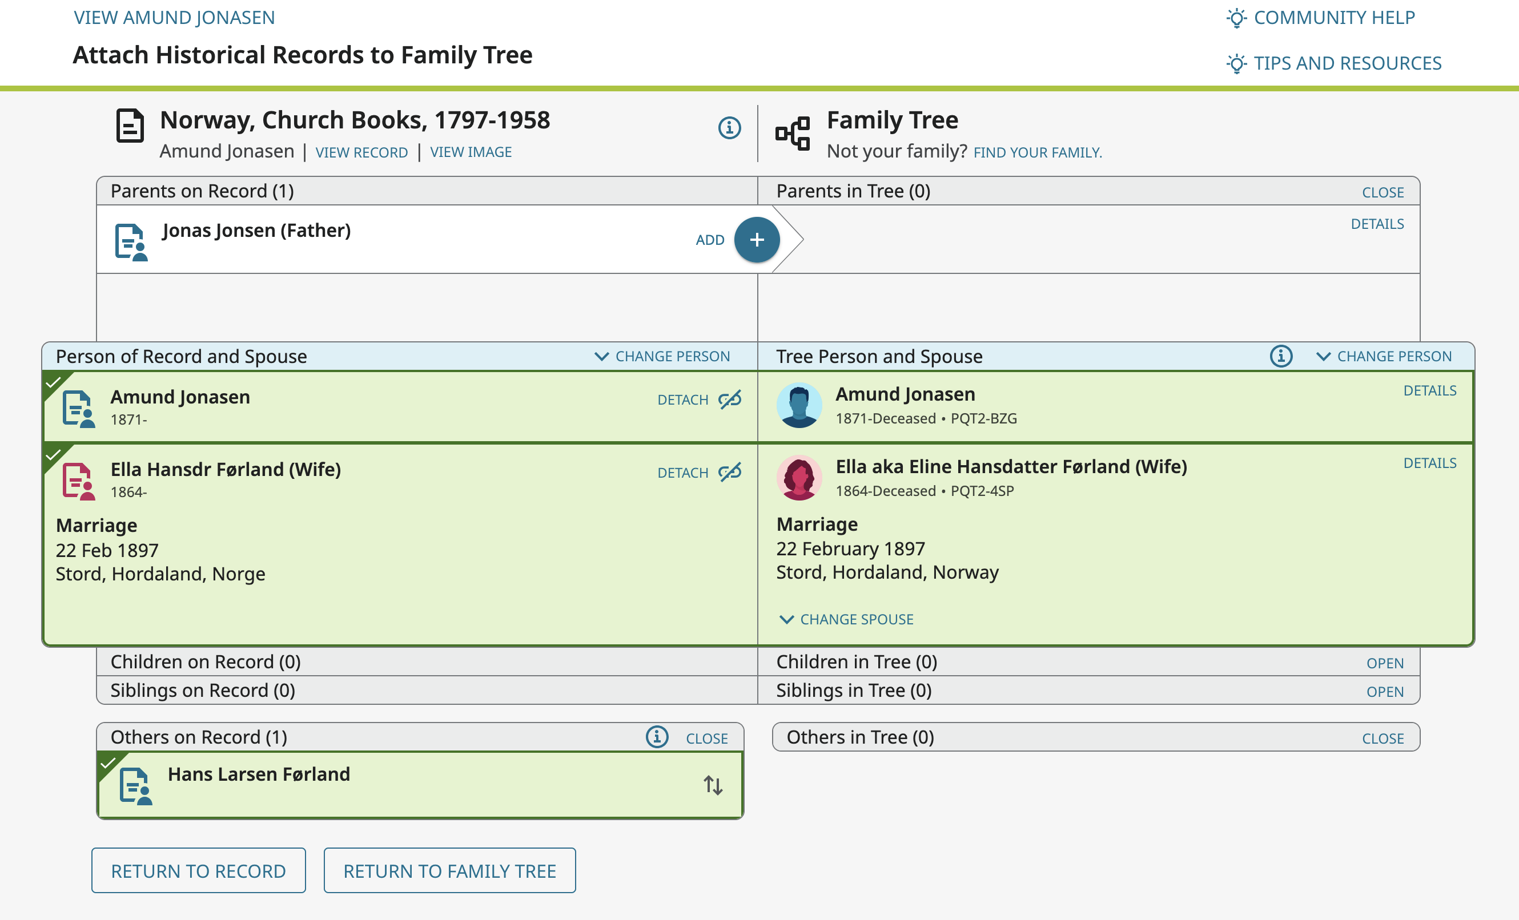
Task: Detach Ella Hansdr Førland record
Action: (x=730, y=472)
